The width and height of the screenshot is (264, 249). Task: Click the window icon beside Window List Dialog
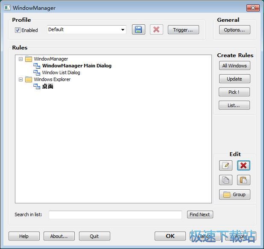pos(37,72)
